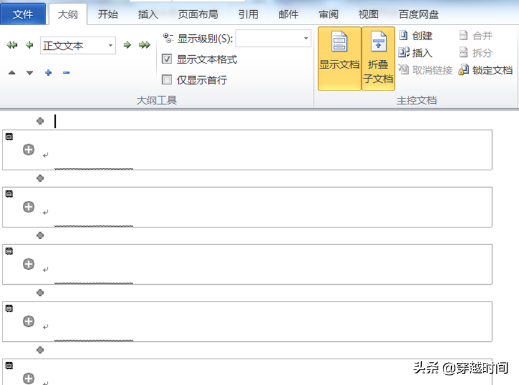519x385 pixels.
Task: Select third subdocument icon in outline
Action: (9, 251)
